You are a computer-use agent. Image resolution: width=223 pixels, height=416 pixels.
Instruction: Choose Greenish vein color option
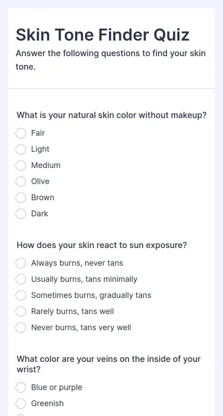[x=21, y=404]
